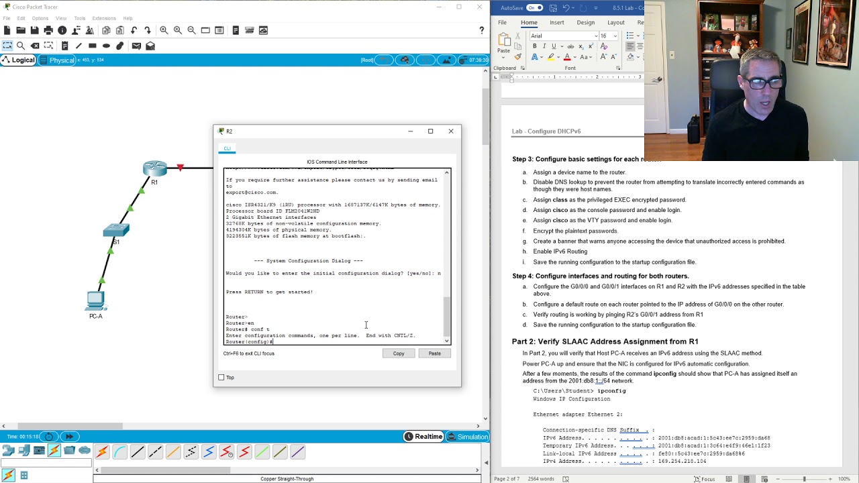This screenshot has width=859, height=483.
Task: Add a complex PDU open envelope
Action: (x=150, y=46)
